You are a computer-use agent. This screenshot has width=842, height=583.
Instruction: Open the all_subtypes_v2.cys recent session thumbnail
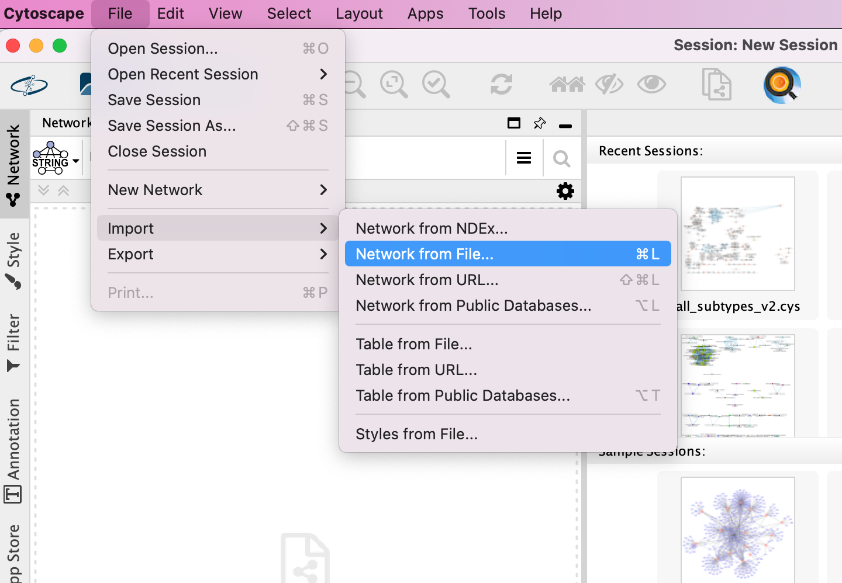[x=737, y=234]
